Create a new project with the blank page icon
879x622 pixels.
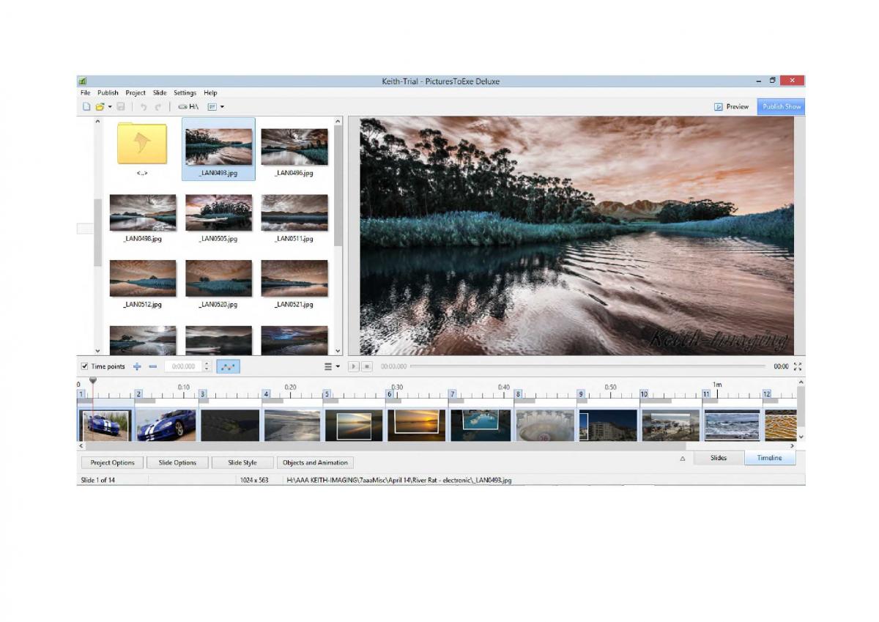tap(86, 107)
